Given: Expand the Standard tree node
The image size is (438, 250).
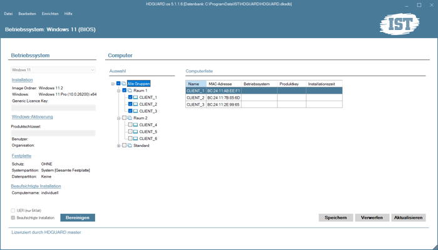Looking at the screenshot, I should [119, 146].
